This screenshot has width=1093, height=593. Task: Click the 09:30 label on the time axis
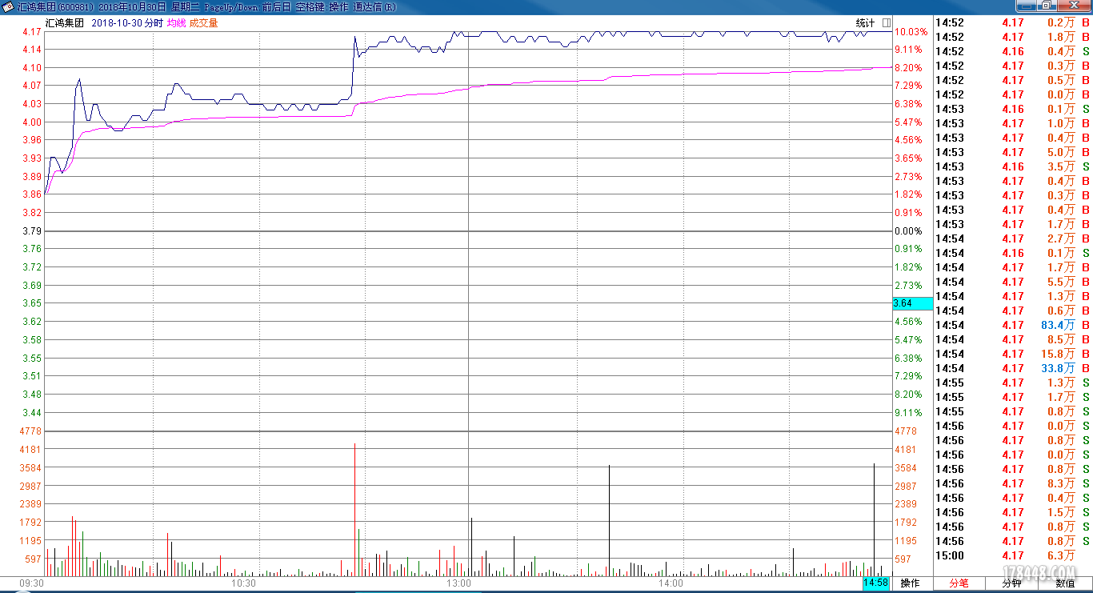point(31,583)
